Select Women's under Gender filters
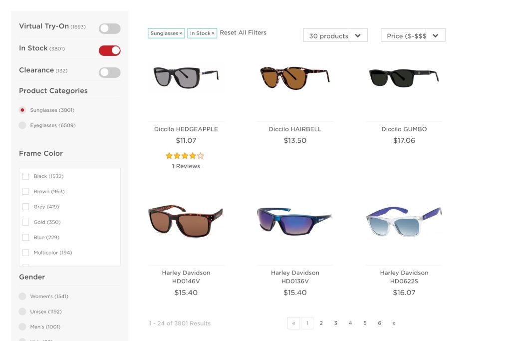 (22, 296)
